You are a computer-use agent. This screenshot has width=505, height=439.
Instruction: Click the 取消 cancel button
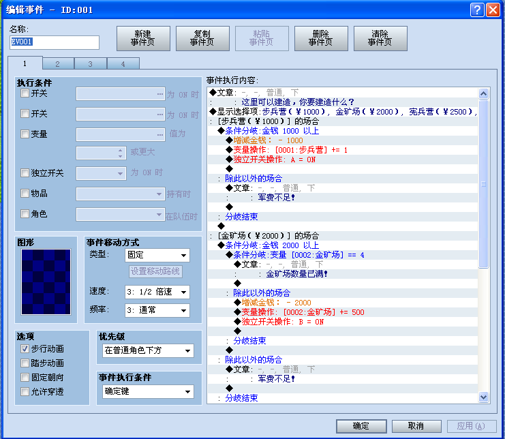pyautogui.click(x=416, y=426)
